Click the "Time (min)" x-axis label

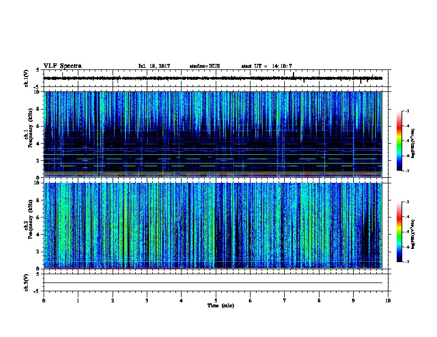[221, 306]
